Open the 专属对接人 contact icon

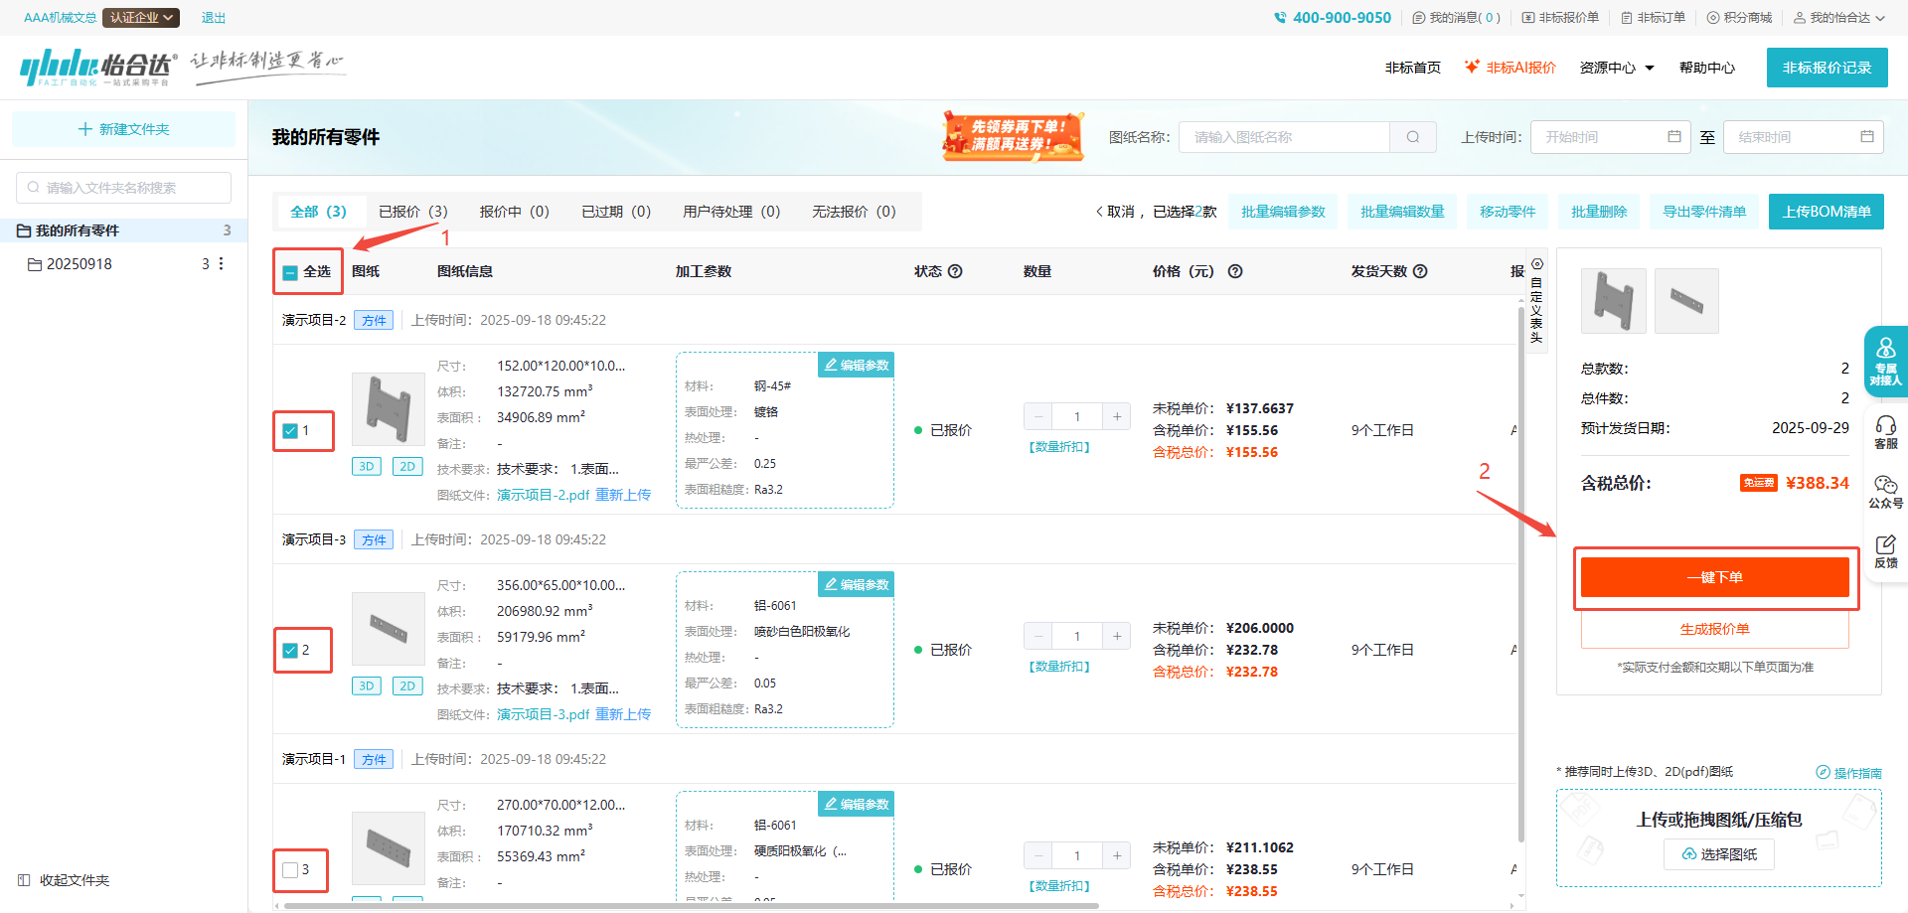[1885, 362]
